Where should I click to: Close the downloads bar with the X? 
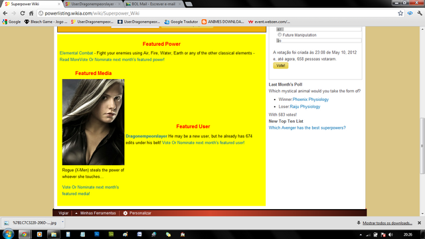[419, 223]
